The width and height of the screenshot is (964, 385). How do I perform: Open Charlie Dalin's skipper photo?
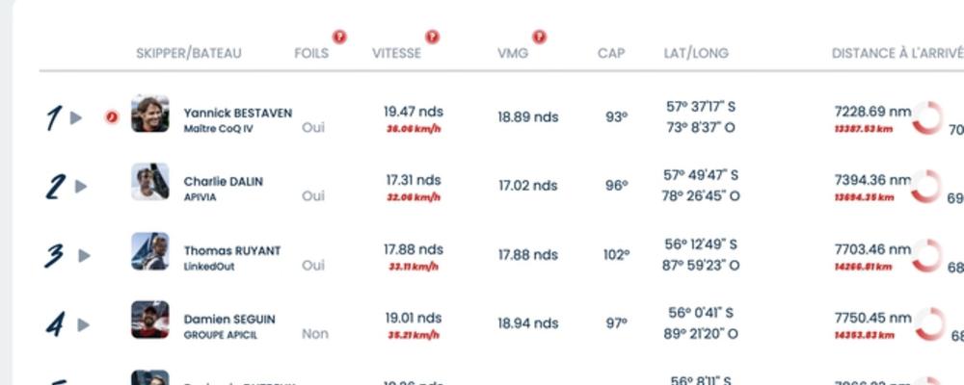click(x=150, y=182)
